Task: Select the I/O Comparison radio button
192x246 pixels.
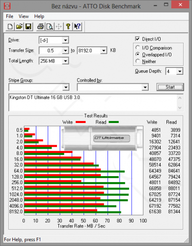Action: [x=137, y=48]
